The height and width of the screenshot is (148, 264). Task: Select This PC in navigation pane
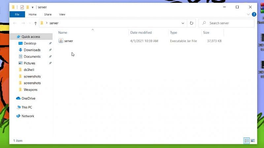point(27,107)
